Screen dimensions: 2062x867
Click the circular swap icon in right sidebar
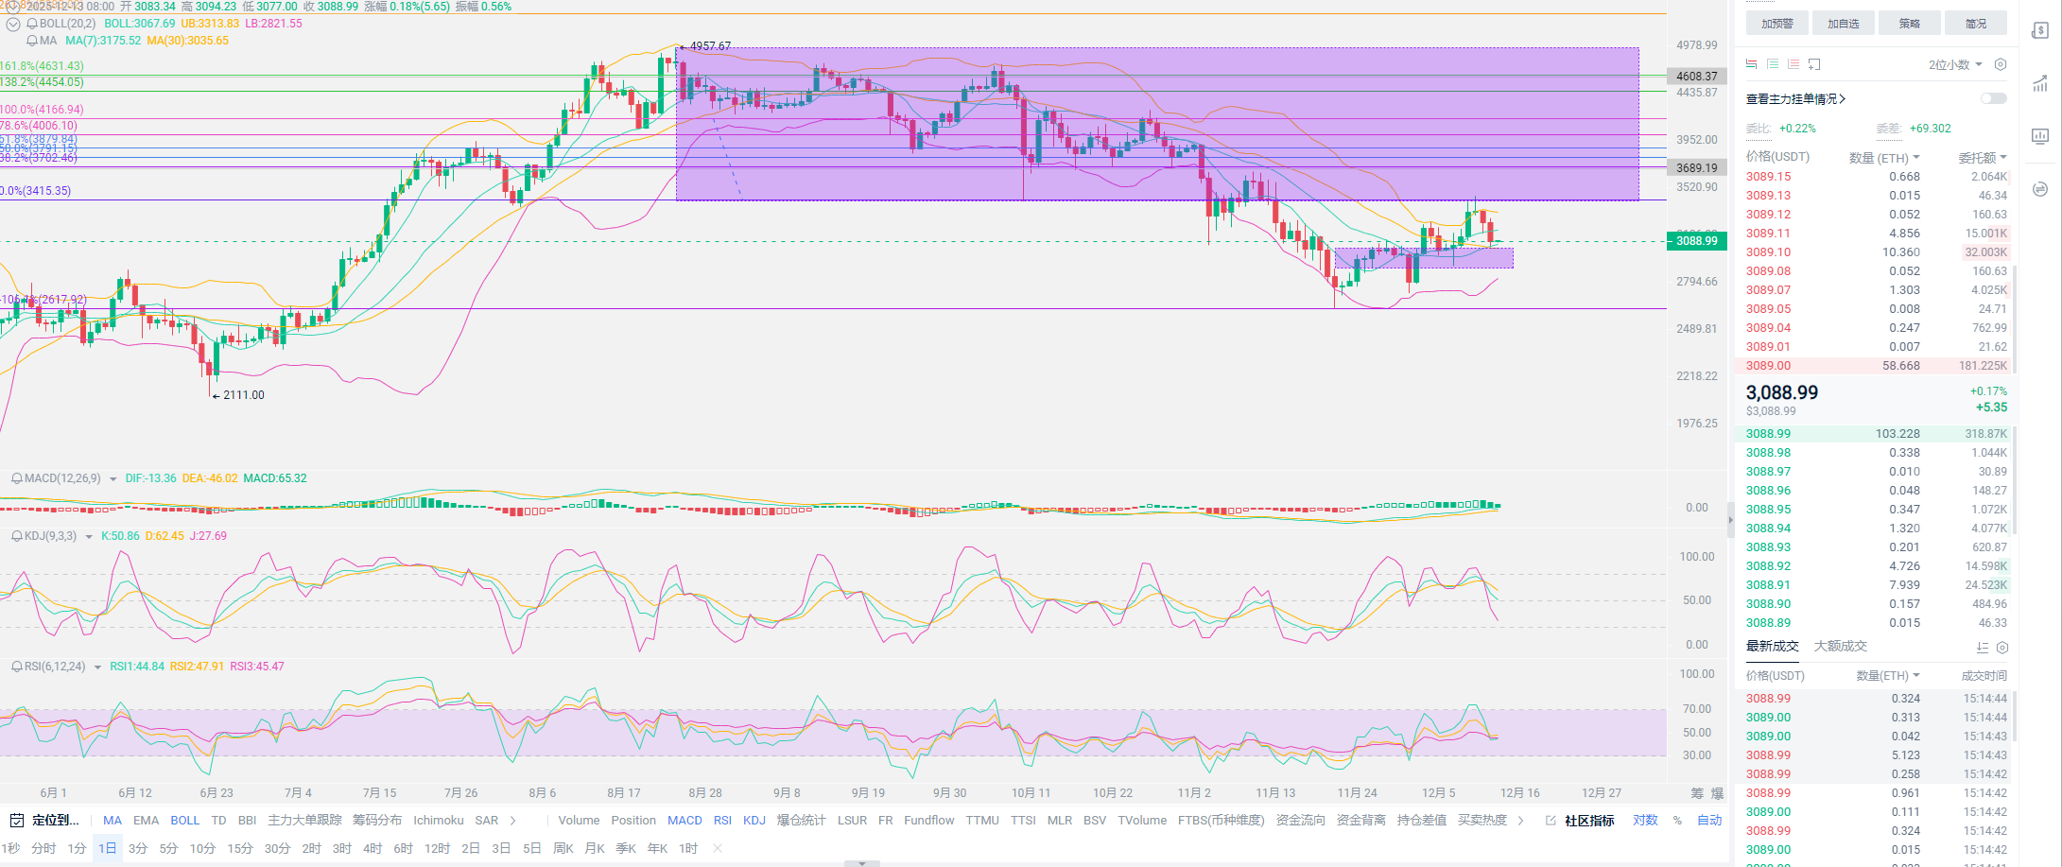(2040, 189)
